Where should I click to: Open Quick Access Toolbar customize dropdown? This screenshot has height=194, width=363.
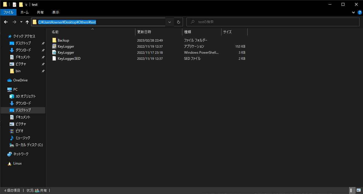[26, 5]
